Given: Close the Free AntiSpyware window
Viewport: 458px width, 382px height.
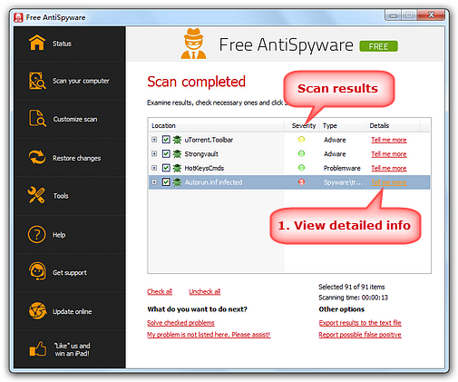Looking at the screenshot, I should coord(431,15).
